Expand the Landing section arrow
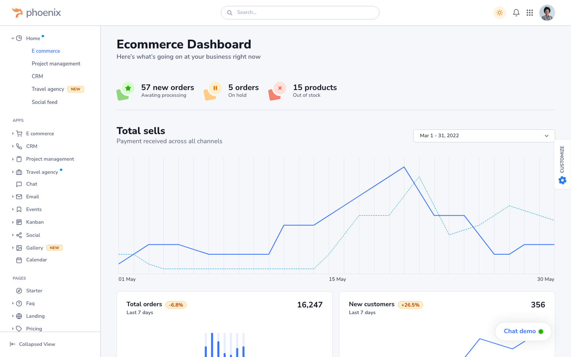This screenshot has width=571, height=357. tap(13, 316)
